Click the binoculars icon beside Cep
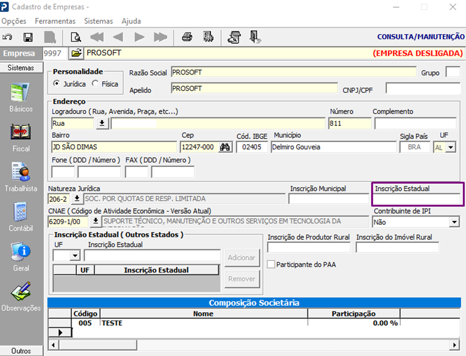 pyautogui.click(x=226, y=148)
